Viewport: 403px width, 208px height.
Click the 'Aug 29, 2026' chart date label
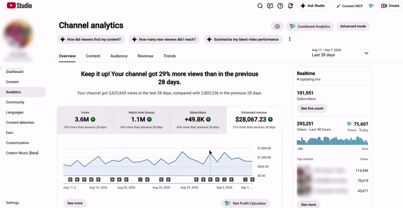(x=189, y=188)
